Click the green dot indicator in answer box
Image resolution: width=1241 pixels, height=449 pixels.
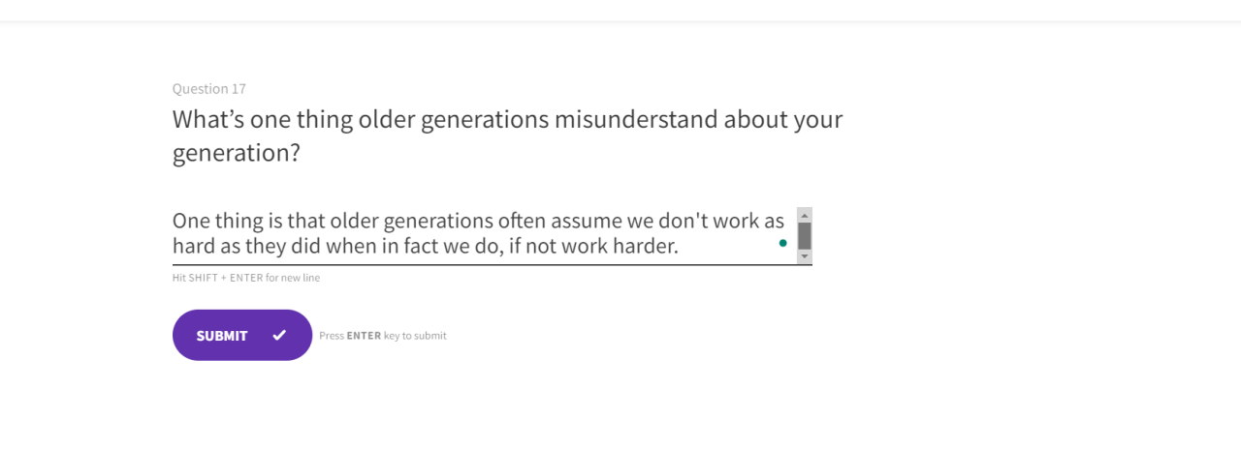click(x=782, y=243)
